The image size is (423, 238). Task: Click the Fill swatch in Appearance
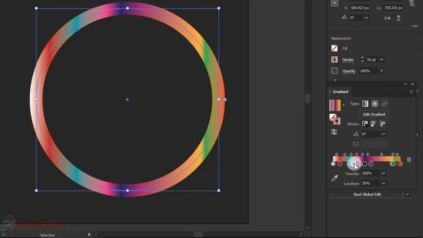334,48
